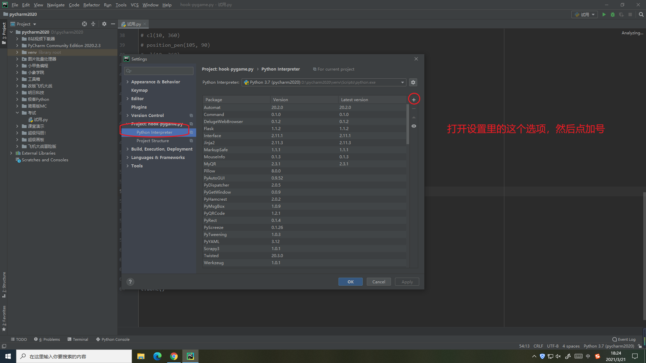Image resolution: width=646 pixels, height=363 pixels.
Task: Click the plus icon to install package
Action: click(x=414, y=99)
